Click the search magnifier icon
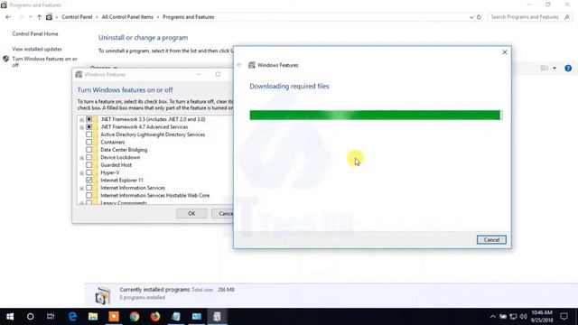The image size is (578, 325). pos(567,17)
